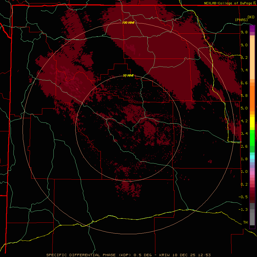Image resolution: width=257 pixels, height=257 pixels.
Task: Click the 5.0 scale value
Action: pyautogui.click(x=244, y=108)
